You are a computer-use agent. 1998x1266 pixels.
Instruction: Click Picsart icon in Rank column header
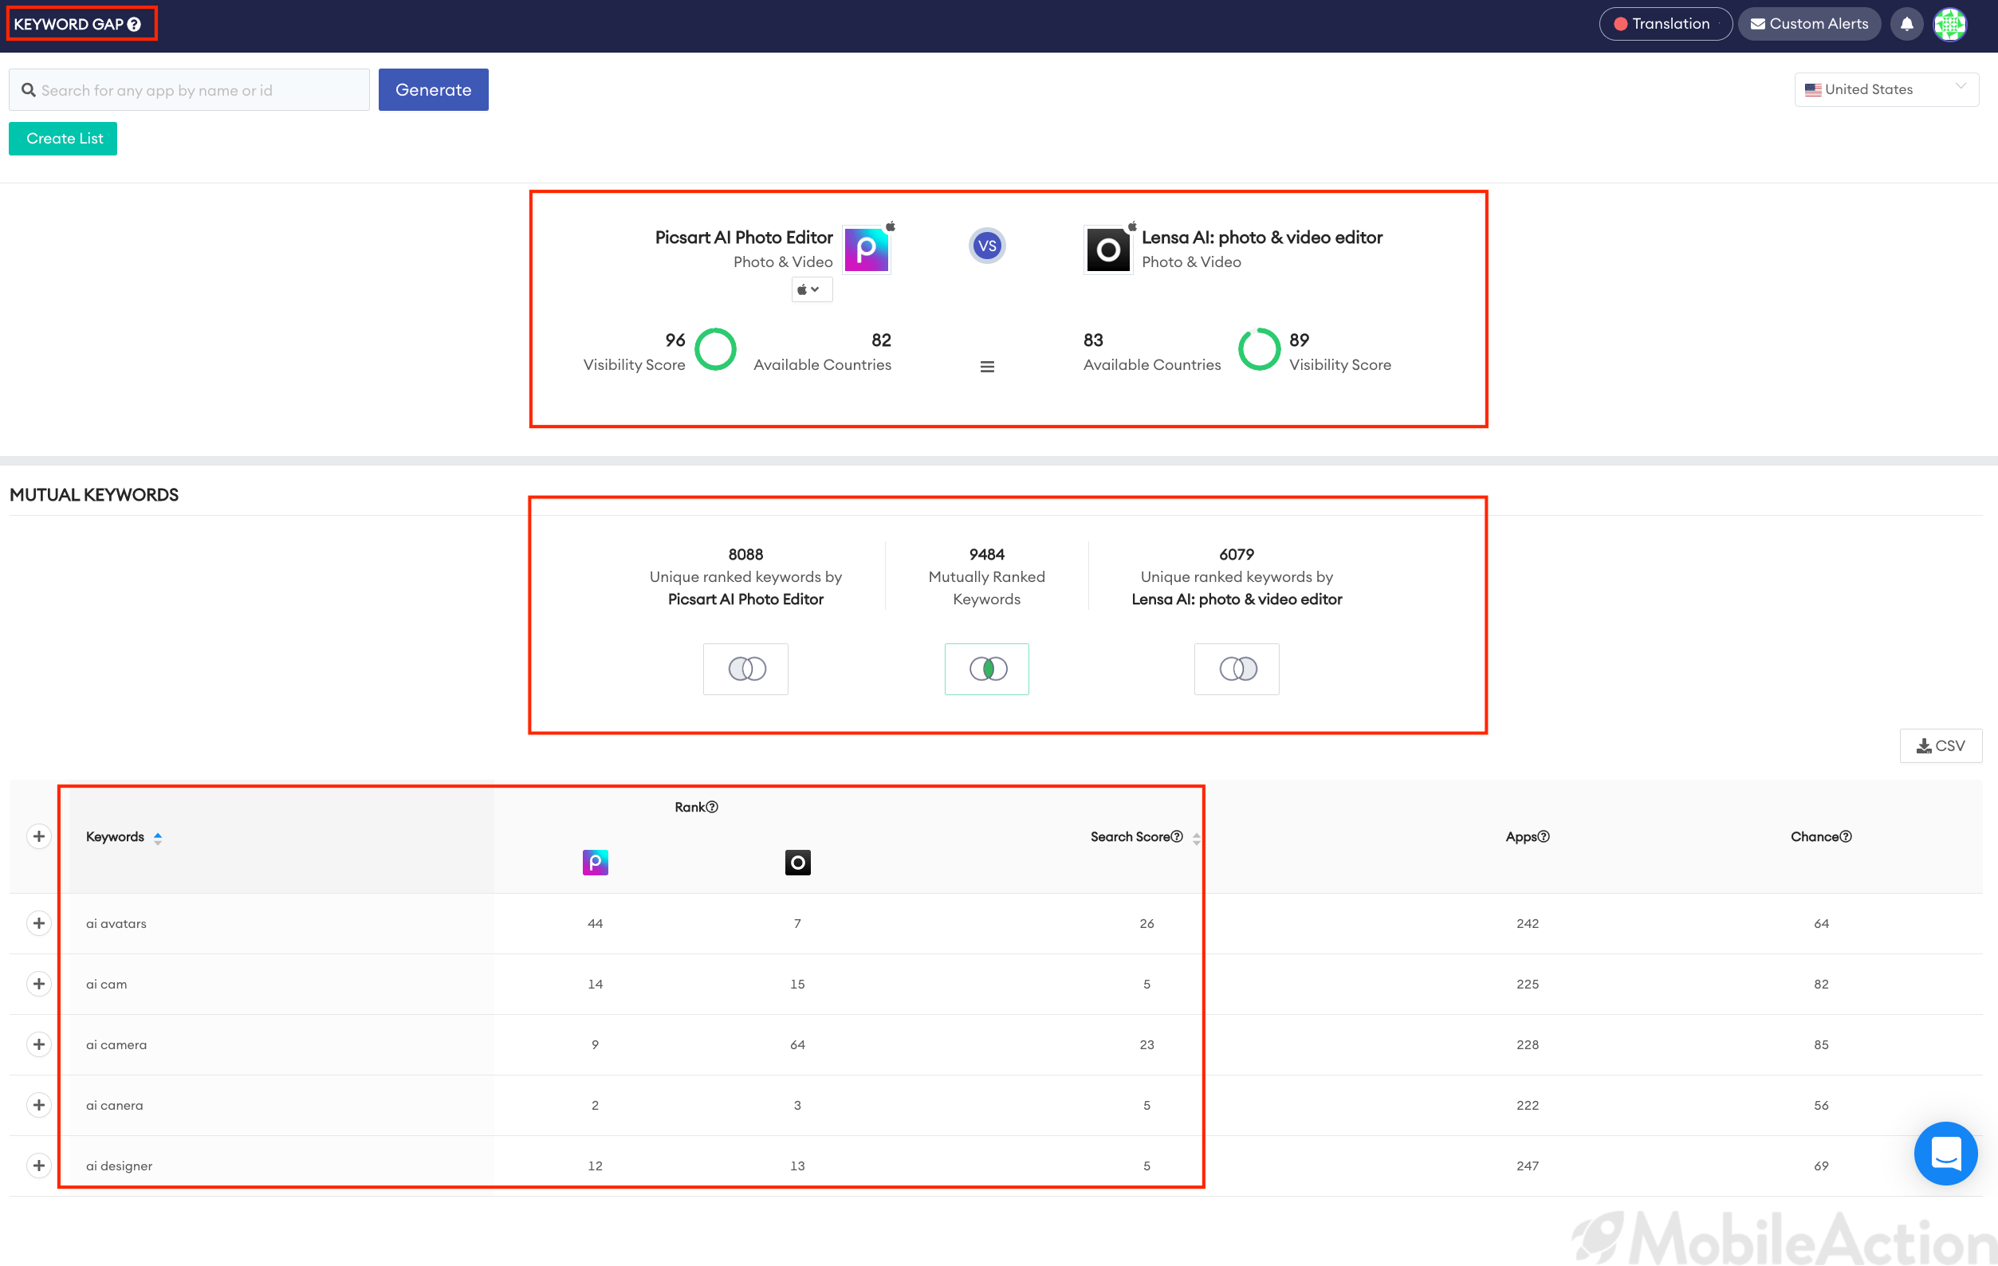[x=595, y=863]
